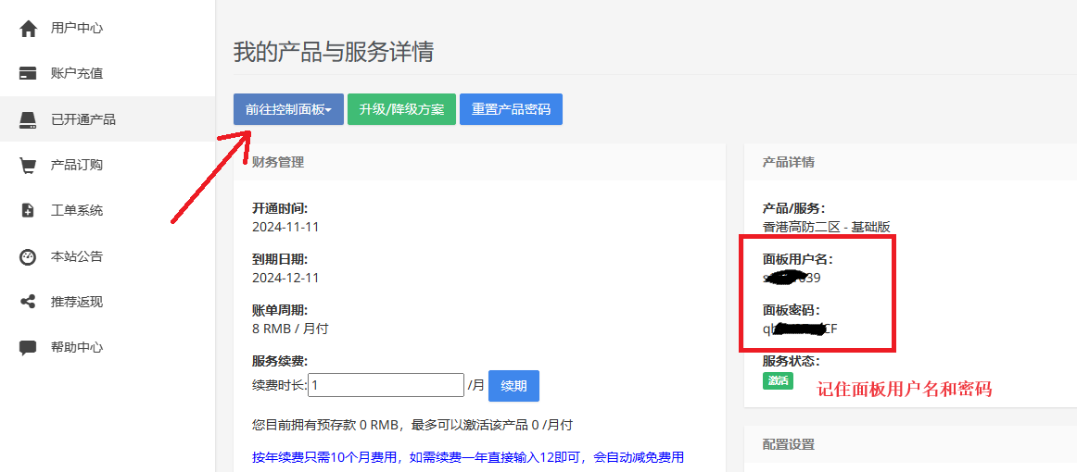Click the server drive icon for 已开通产品
Screen dimensions: 1077x472
coord(28,119)
